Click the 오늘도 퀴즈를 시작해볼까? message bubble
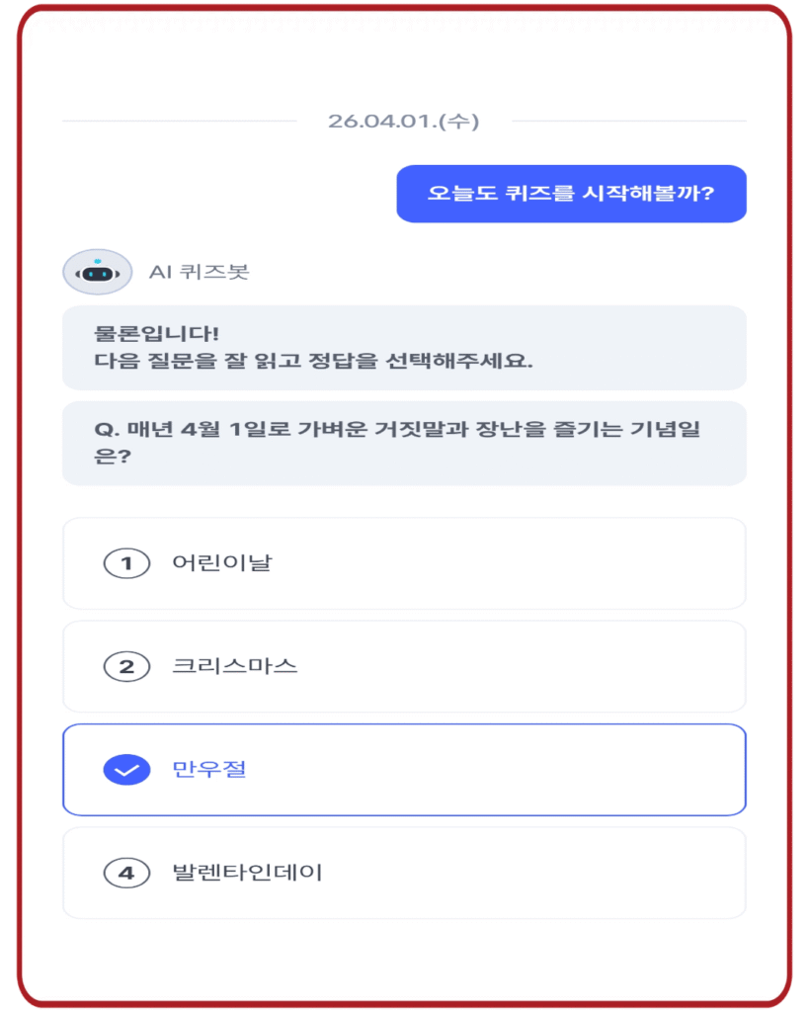The height and width of the screenshot is (1012, 809). (572, 194)
